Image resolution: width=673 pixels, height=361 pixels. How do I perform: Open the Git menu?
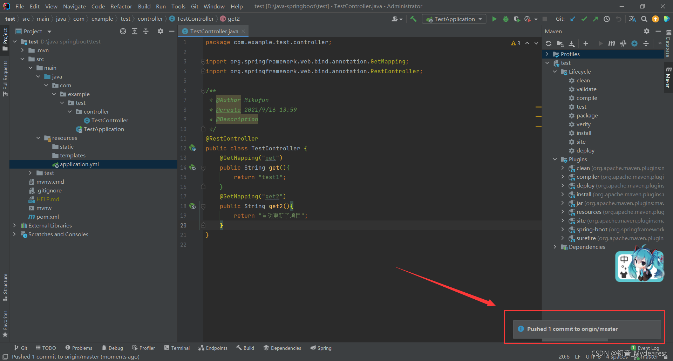195,6
